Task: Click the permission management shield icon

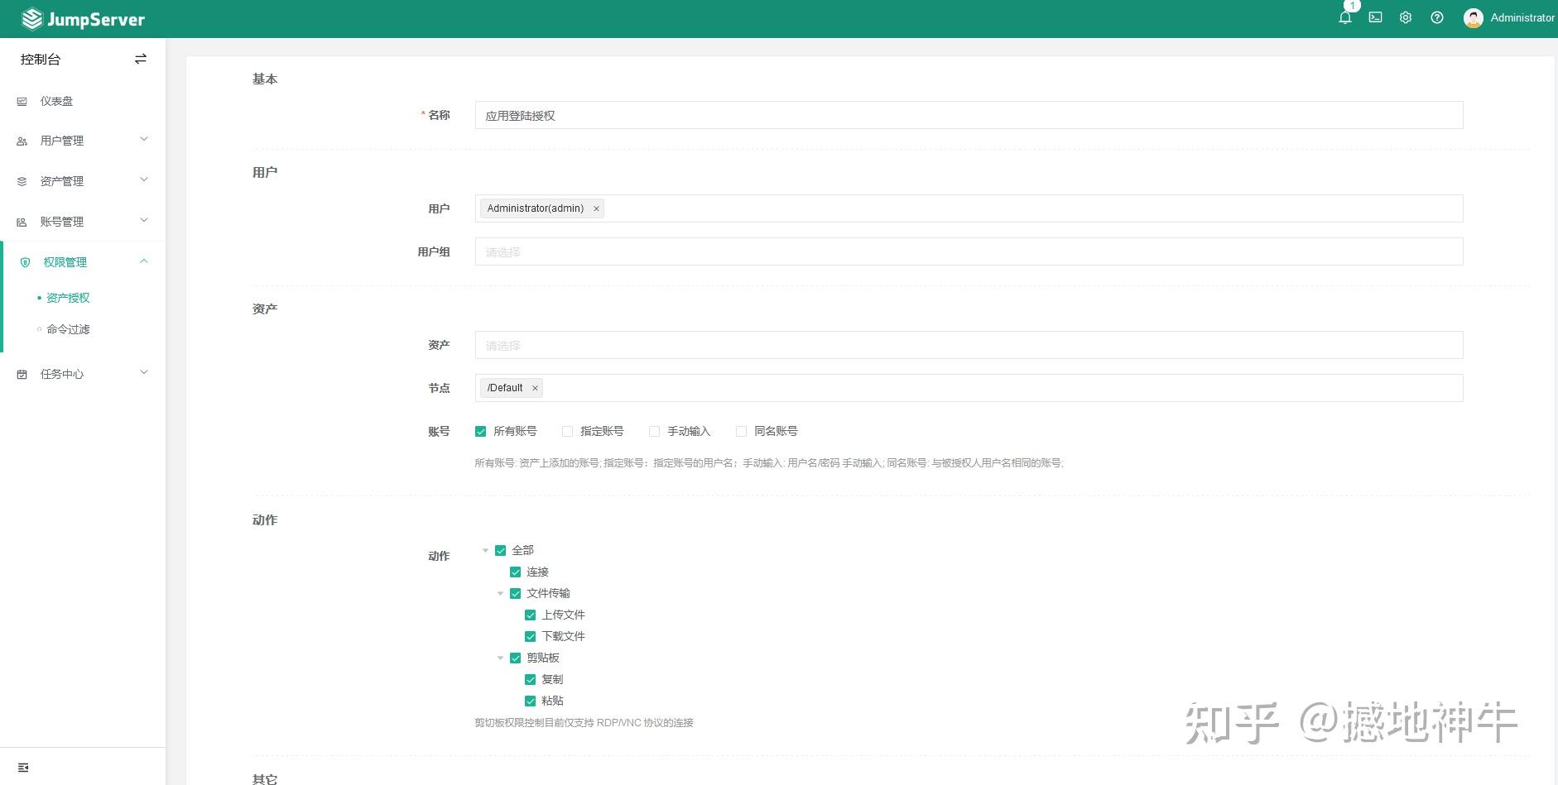Action: pyautogui.click(x=25, y=262)
